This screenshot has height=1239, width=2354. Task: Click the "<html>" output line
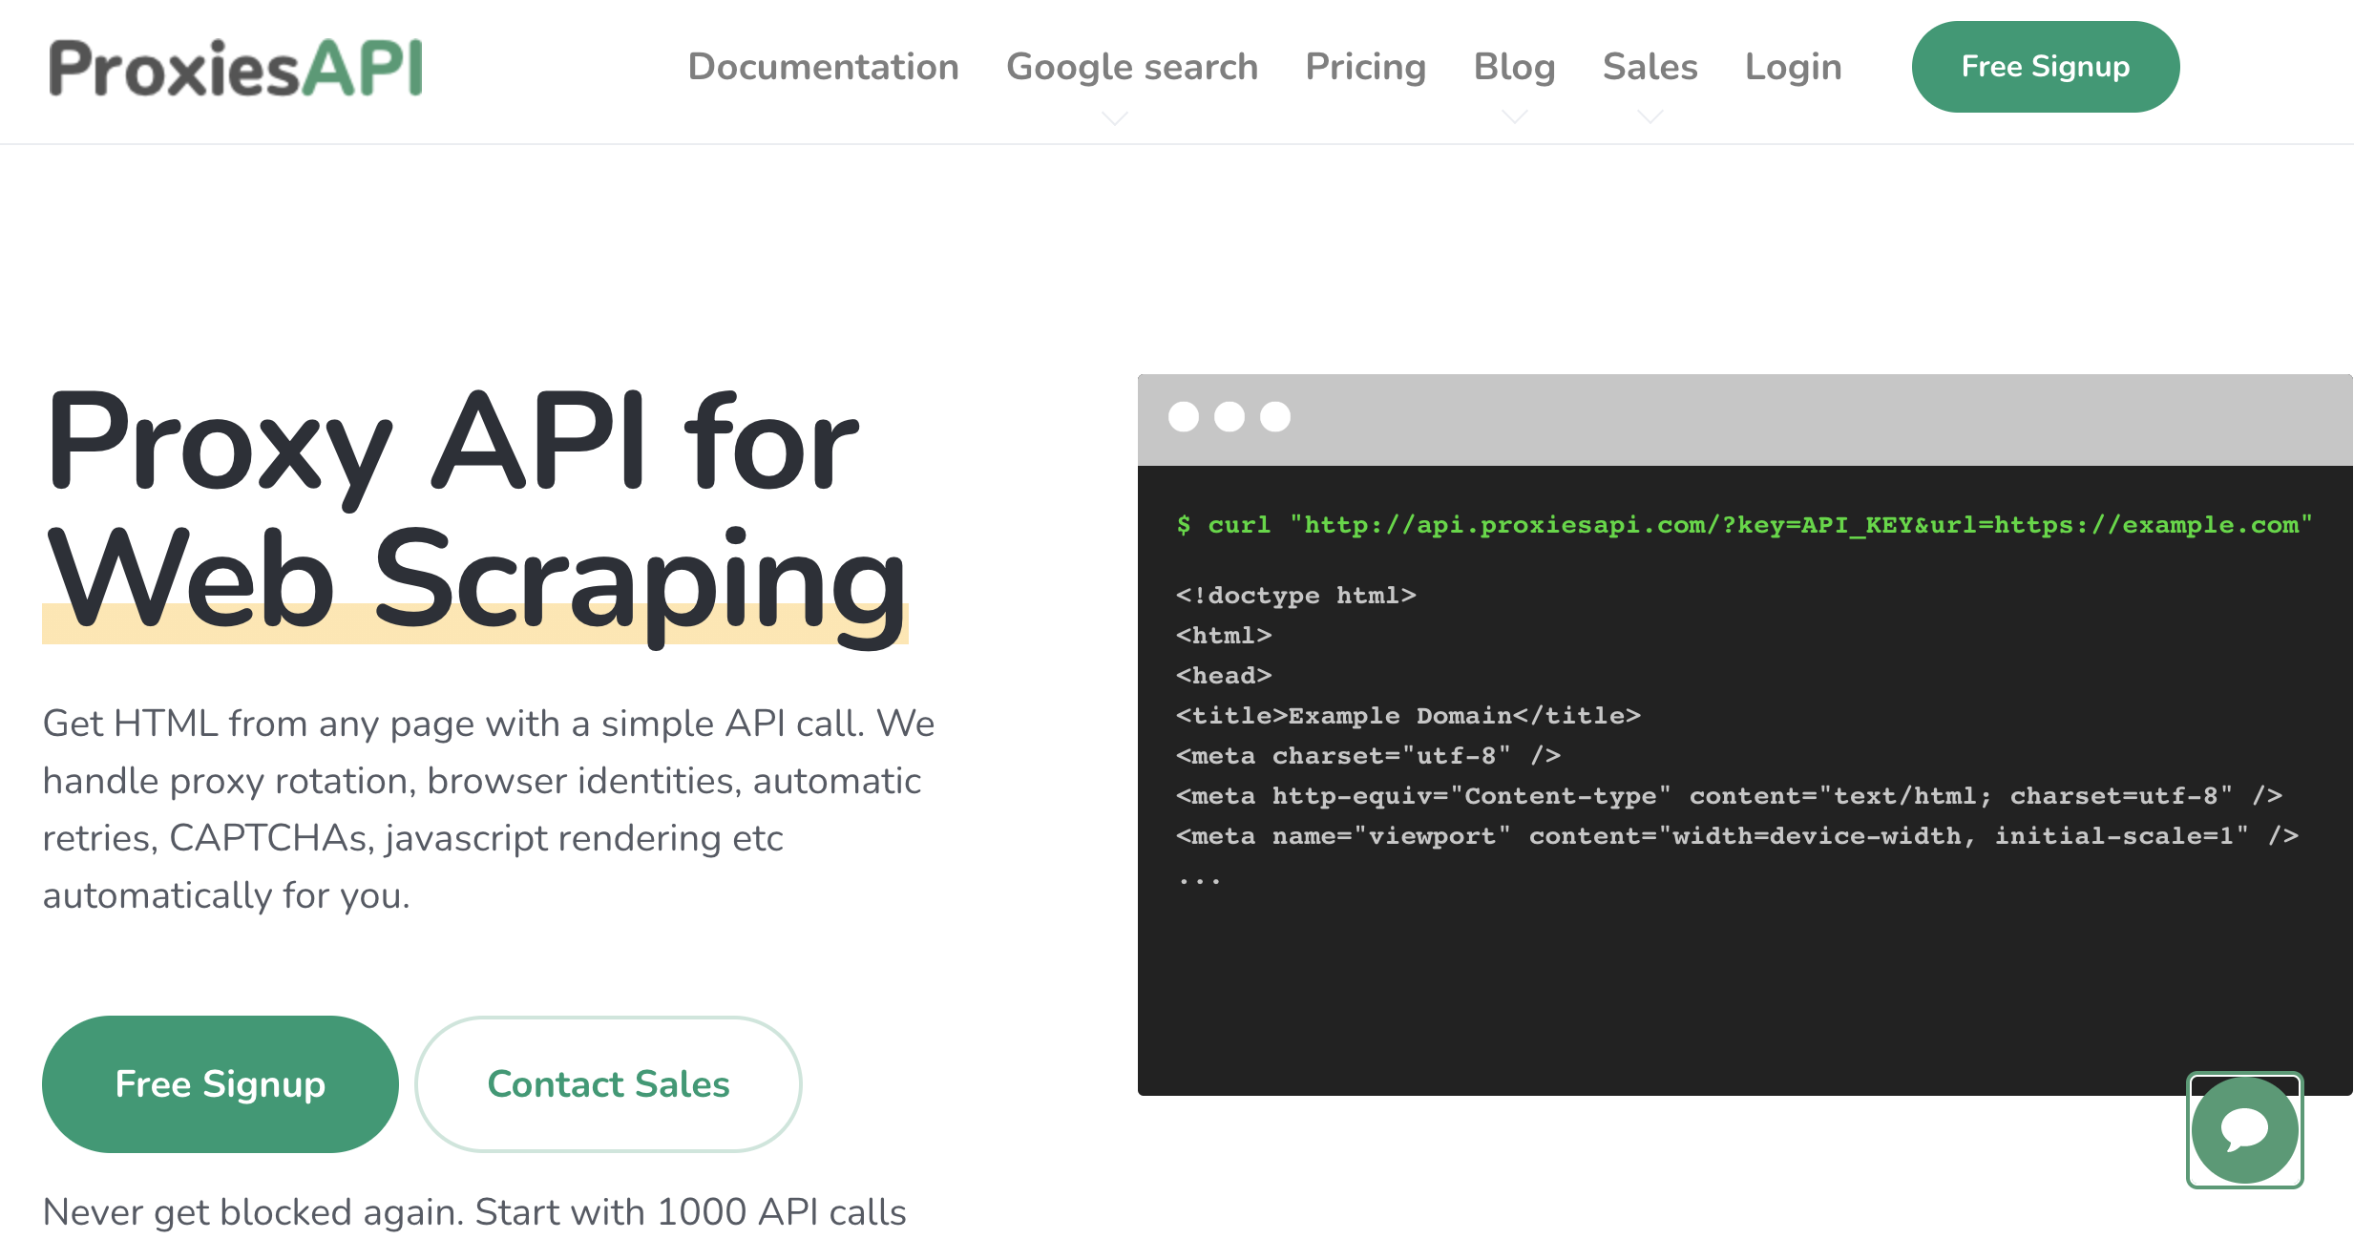tap(1224, 636)
